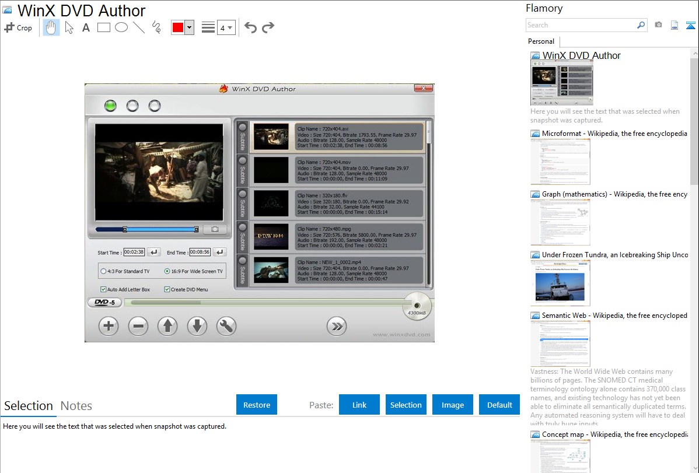This screenshot has width=699, height=473.
Task: Click the disc capacity progress bar
Action: click(267, 302)
